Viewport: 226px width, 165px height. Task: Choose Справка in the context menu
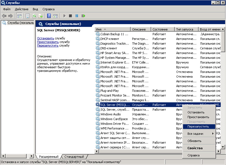pyautogui.click(x=199, y=155)
